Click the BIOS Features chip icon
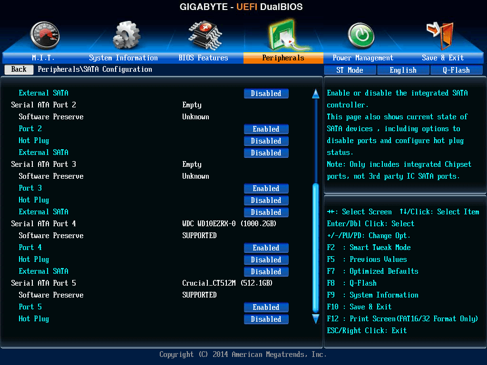The width and height of the screenshot is (487, 365). (x=205, y=35)
